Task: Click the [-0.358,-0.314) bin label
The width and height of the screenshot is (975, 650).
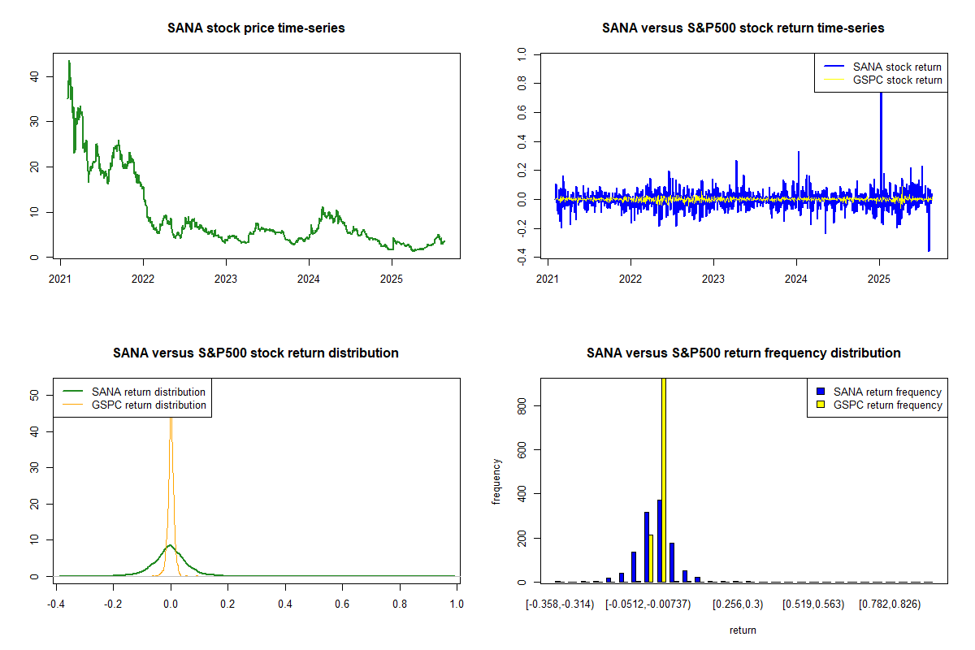Action: 560,604
